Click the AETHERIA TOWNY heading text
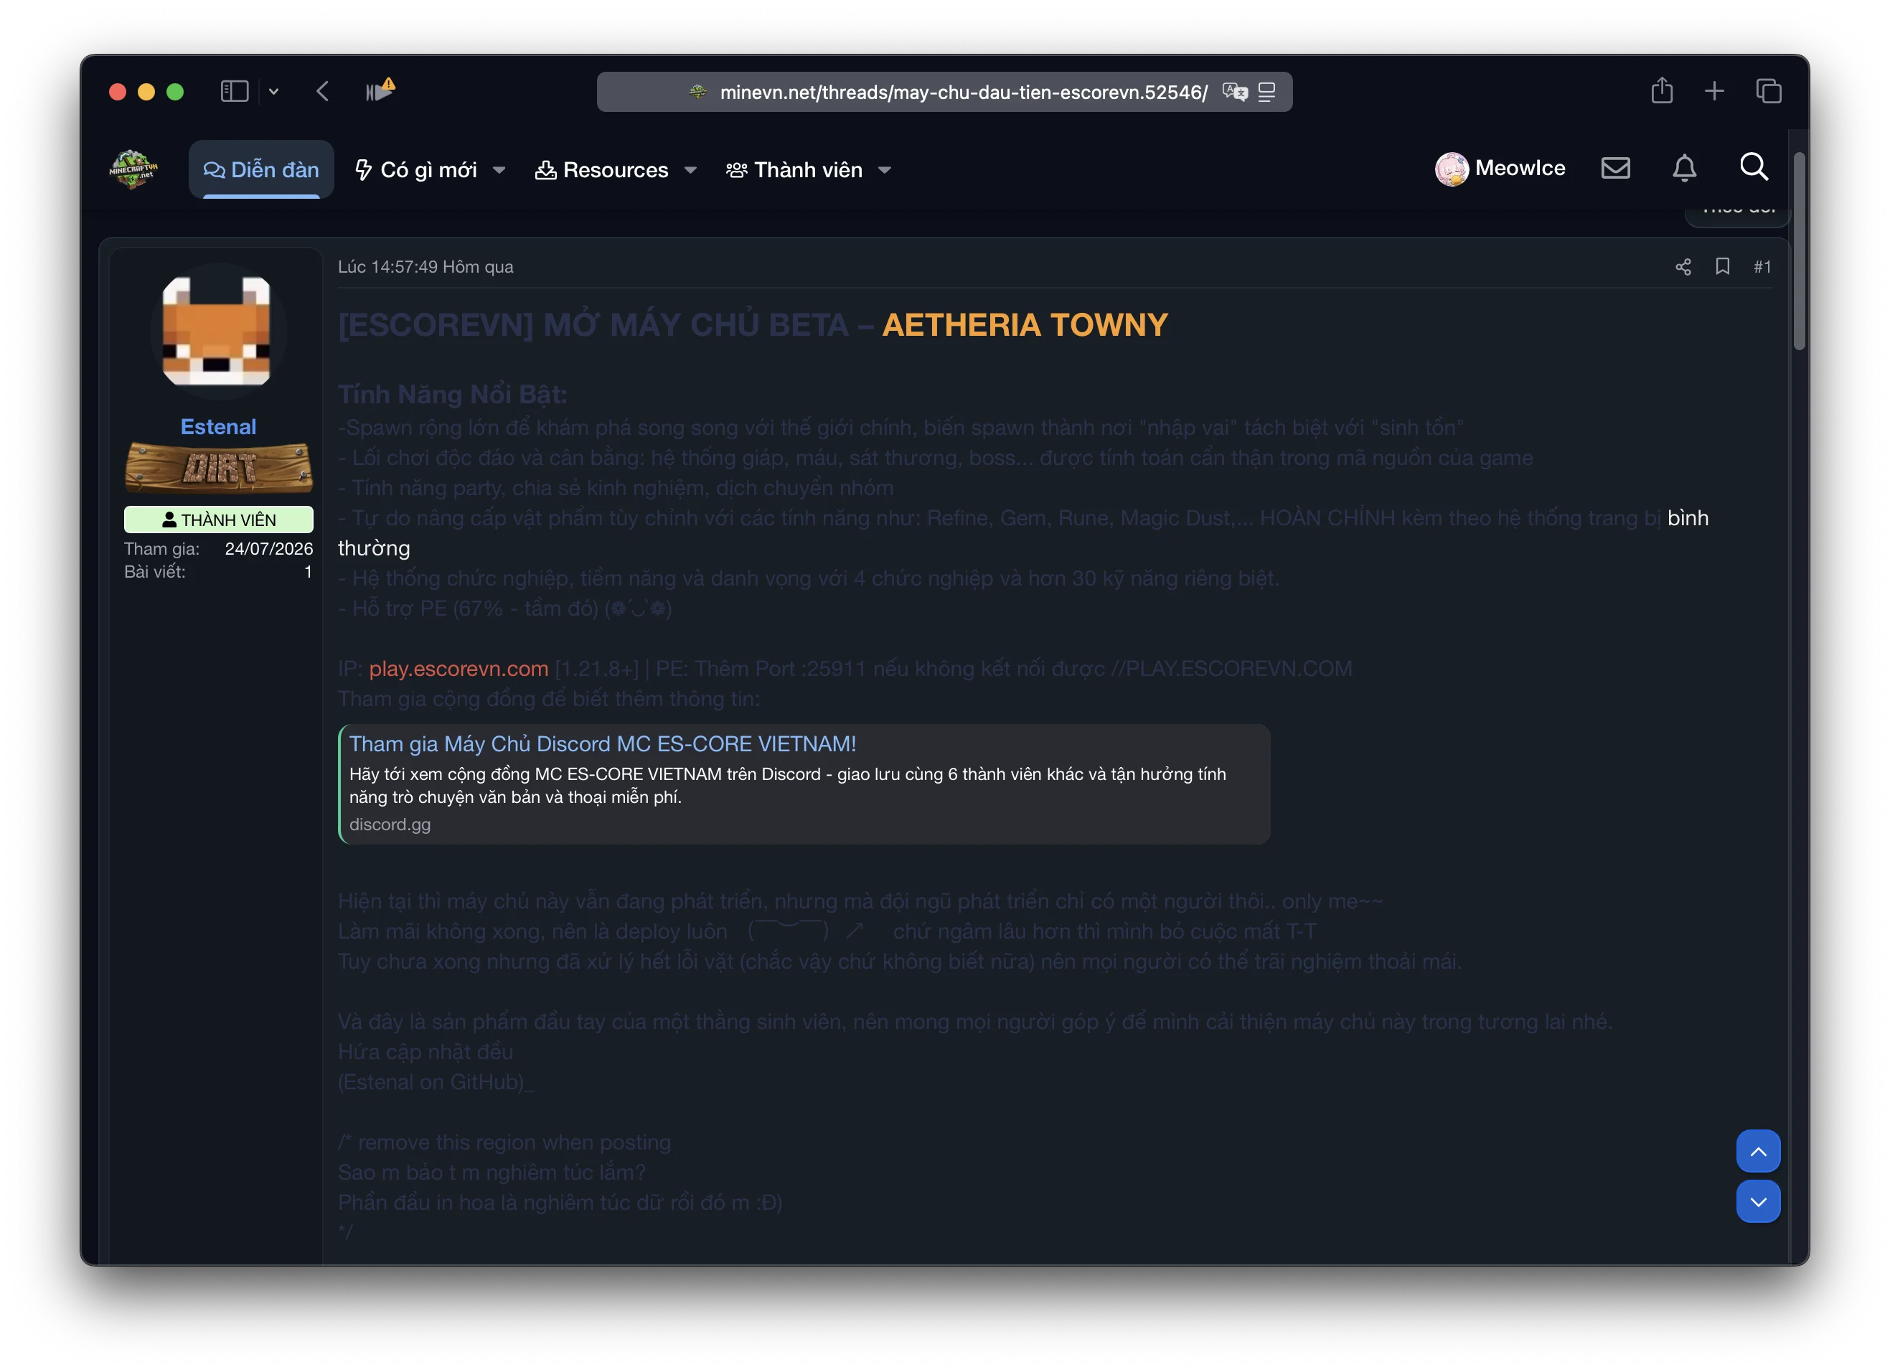 [x=1025, y=325]
